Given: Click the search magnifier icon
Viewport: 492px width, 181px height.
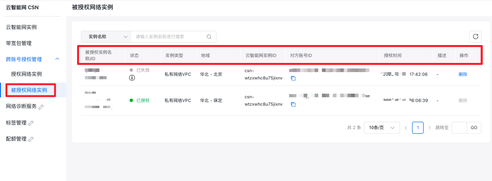Looking at the screenshot, I should 209,37.
